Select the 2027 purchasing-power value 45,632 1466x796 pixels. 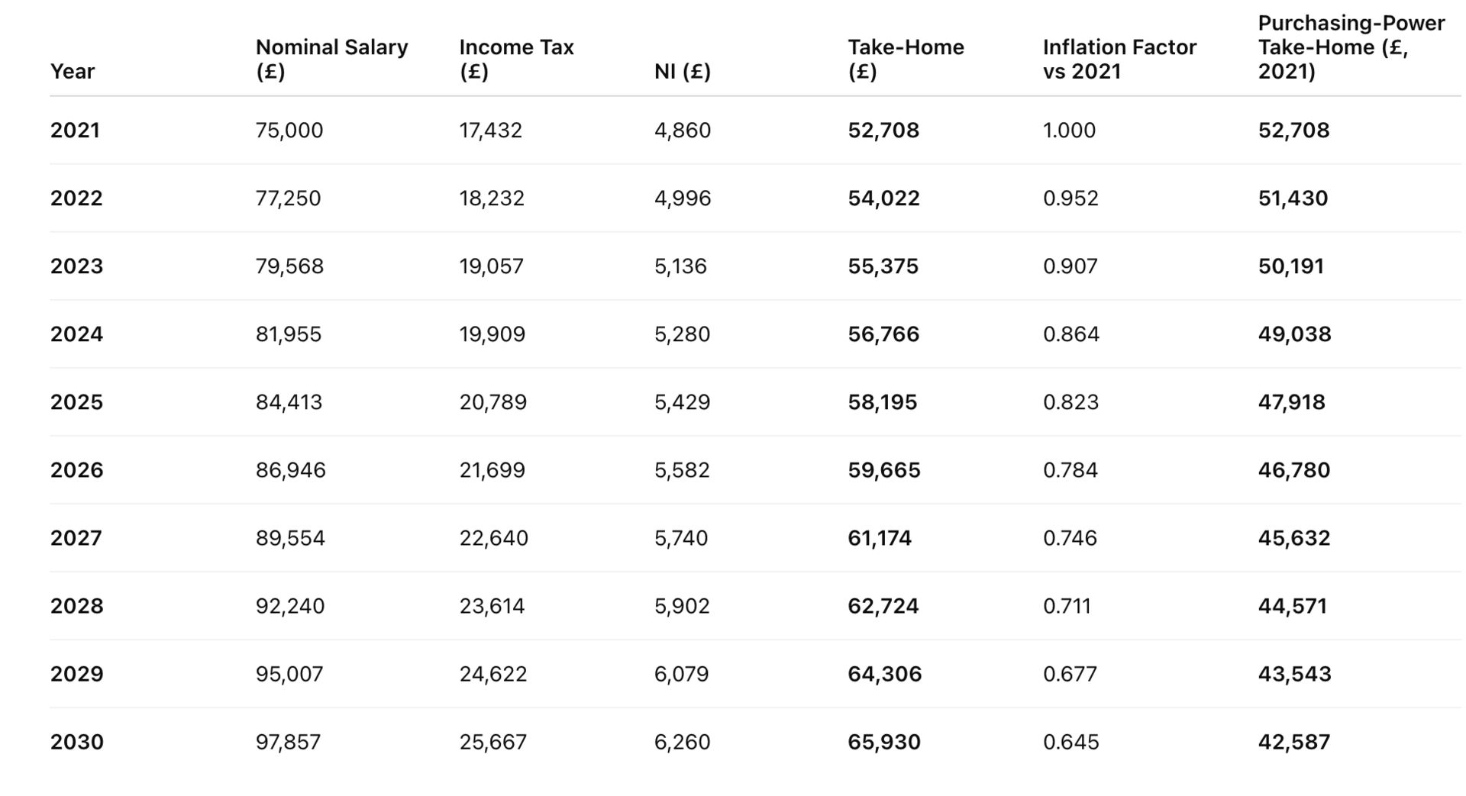(x=1293, y=538)
